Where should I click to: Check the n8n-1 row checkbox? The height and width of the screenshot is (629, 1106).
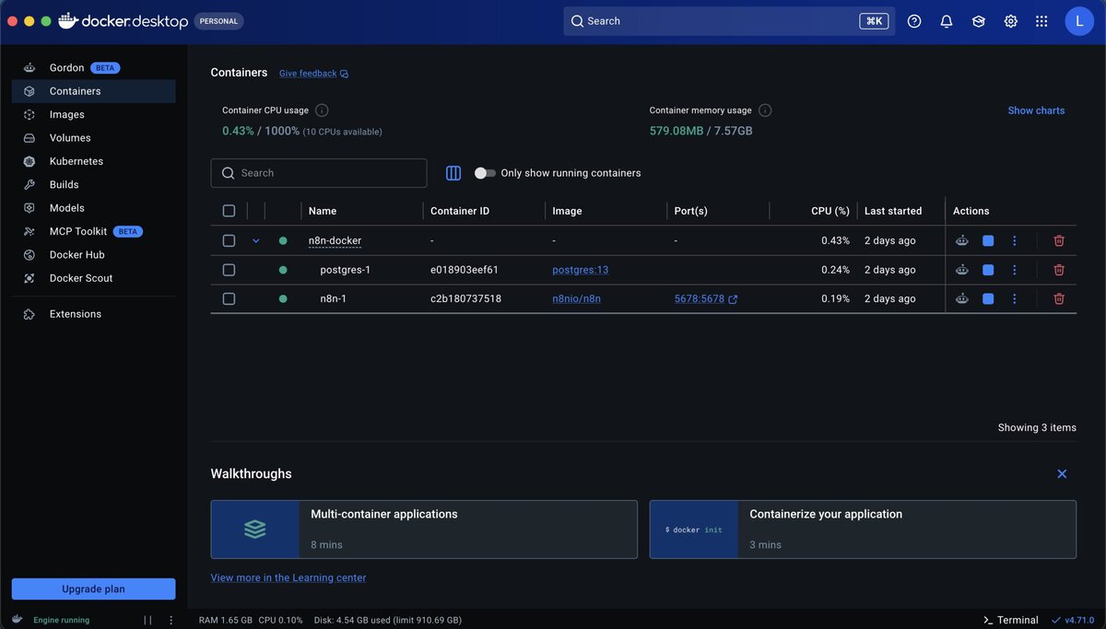coord(229,298)
